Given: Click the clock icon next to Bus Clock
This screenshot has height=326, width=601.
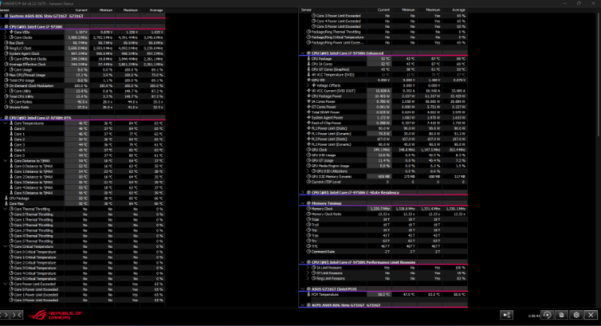Looking at the screenshot, I should point(6,43).
